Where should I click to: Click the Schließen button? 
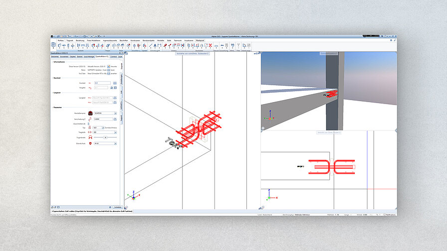tap(117, 207)
